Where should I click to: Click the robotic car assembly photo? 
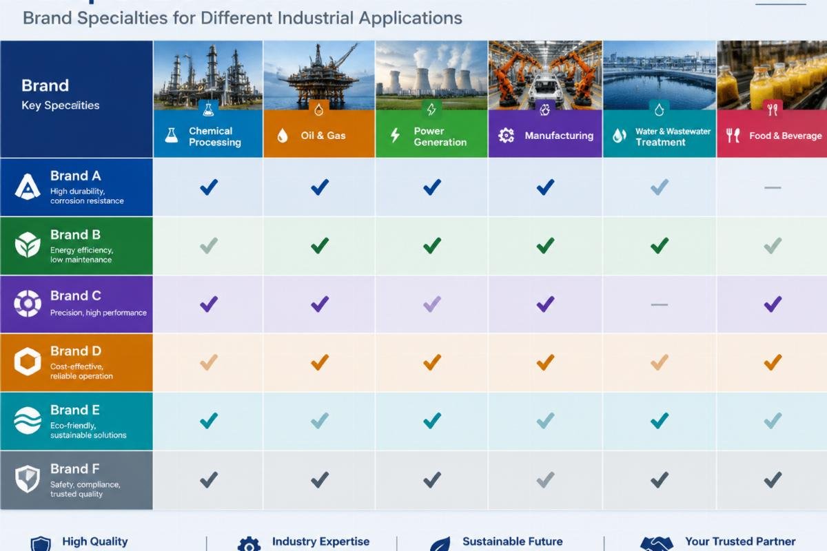pos(545,74)
